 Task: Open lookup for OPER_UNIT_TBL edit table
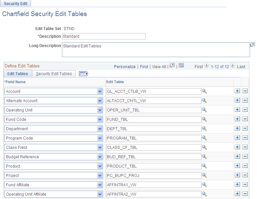(204, 110)
